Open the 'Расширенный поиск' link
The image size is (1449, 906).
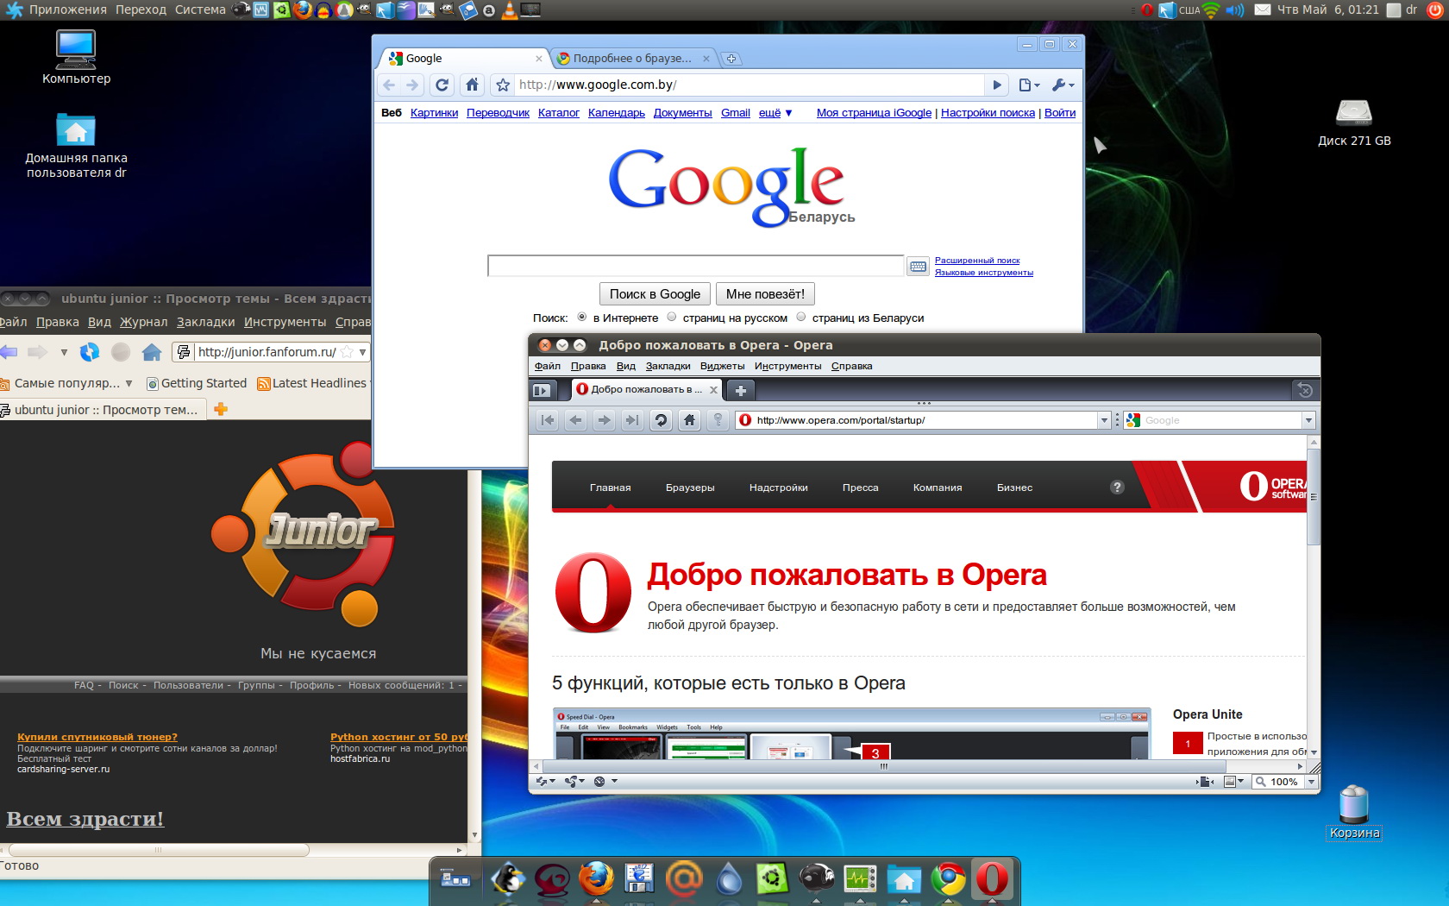(x=977, y=261)
